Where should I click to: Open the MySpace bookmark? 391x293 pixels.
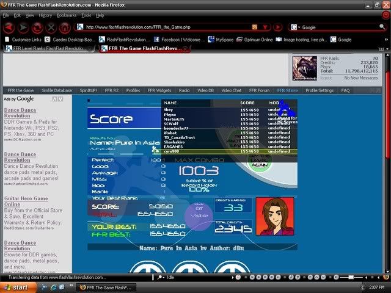point(222,40)
